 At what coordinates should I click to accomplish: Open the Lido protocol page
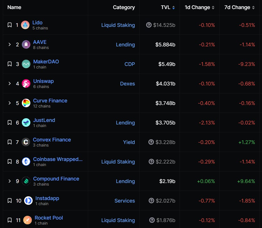coord(37,23)
